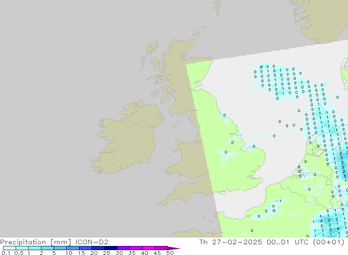
Task: Click the '10' label on the legend scale
Action: point(69,253)
